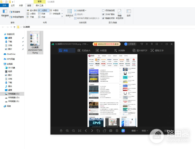Switch to the 共享 ribbon tab
The image size is (195, 149).
click(x=21, y=6)
